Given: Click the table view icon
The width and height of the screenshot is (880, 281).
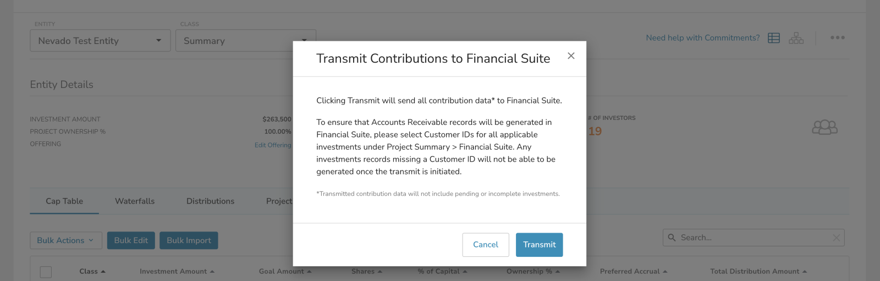Looking at the screenshot, I should click(774, 38).
